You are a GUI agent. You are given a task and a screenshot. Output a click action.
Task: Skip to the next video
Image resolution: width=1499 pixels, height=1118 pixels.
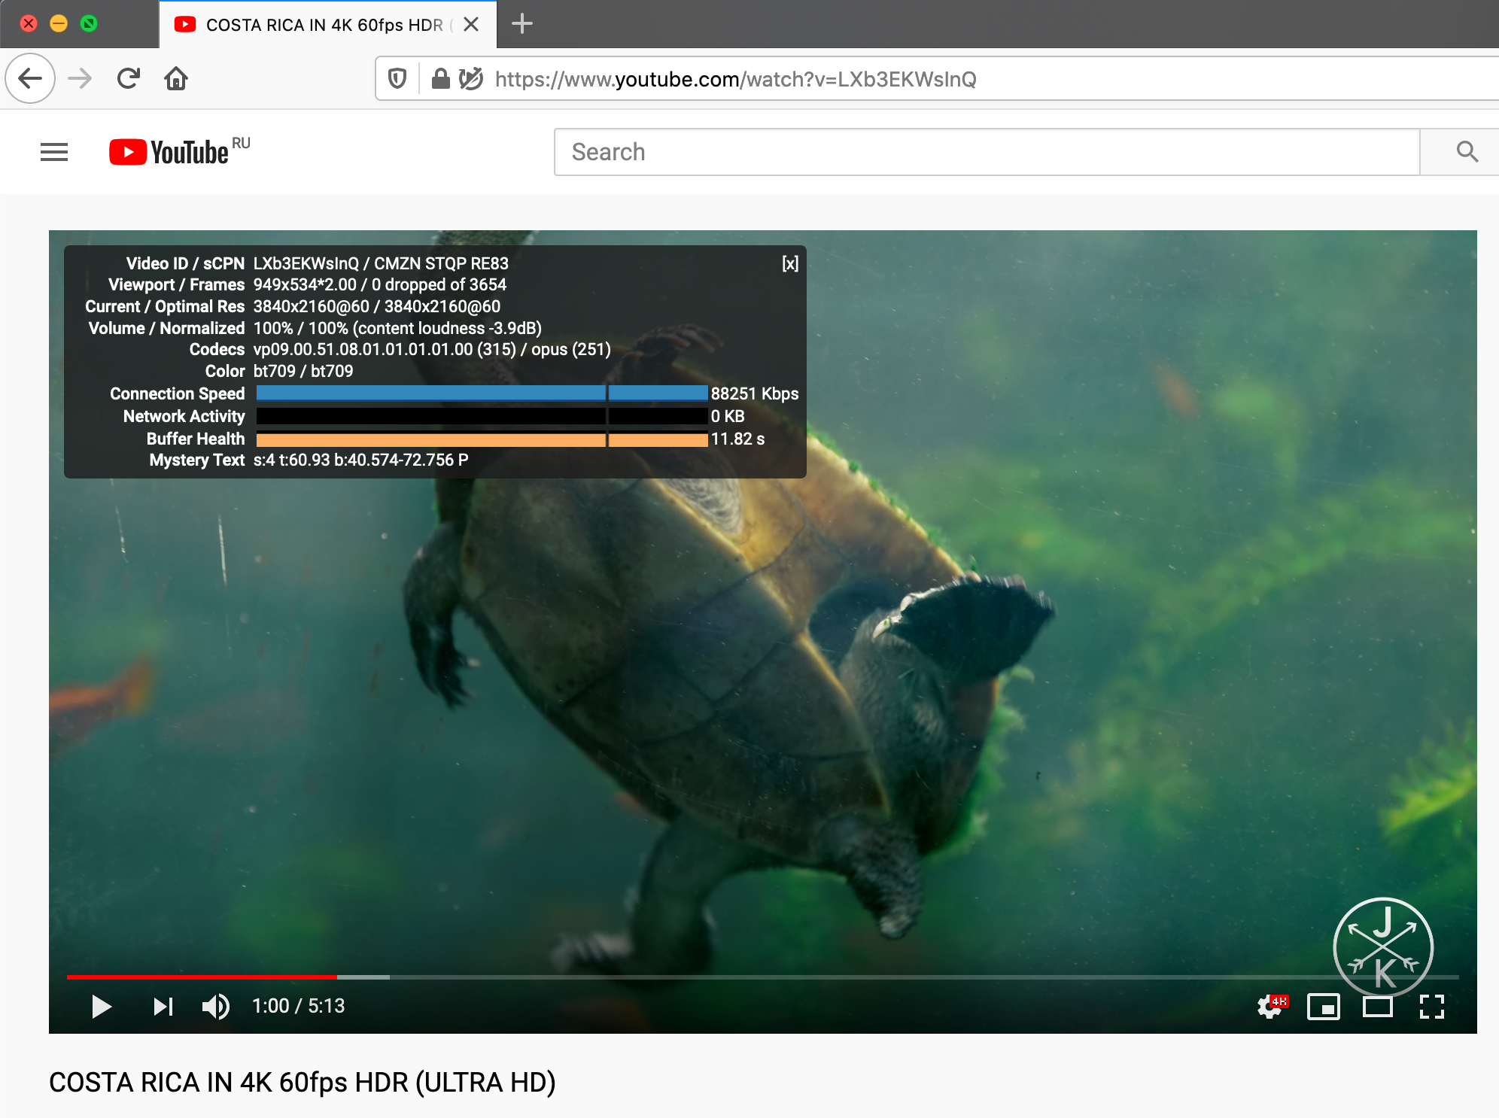coord(163,1006)
